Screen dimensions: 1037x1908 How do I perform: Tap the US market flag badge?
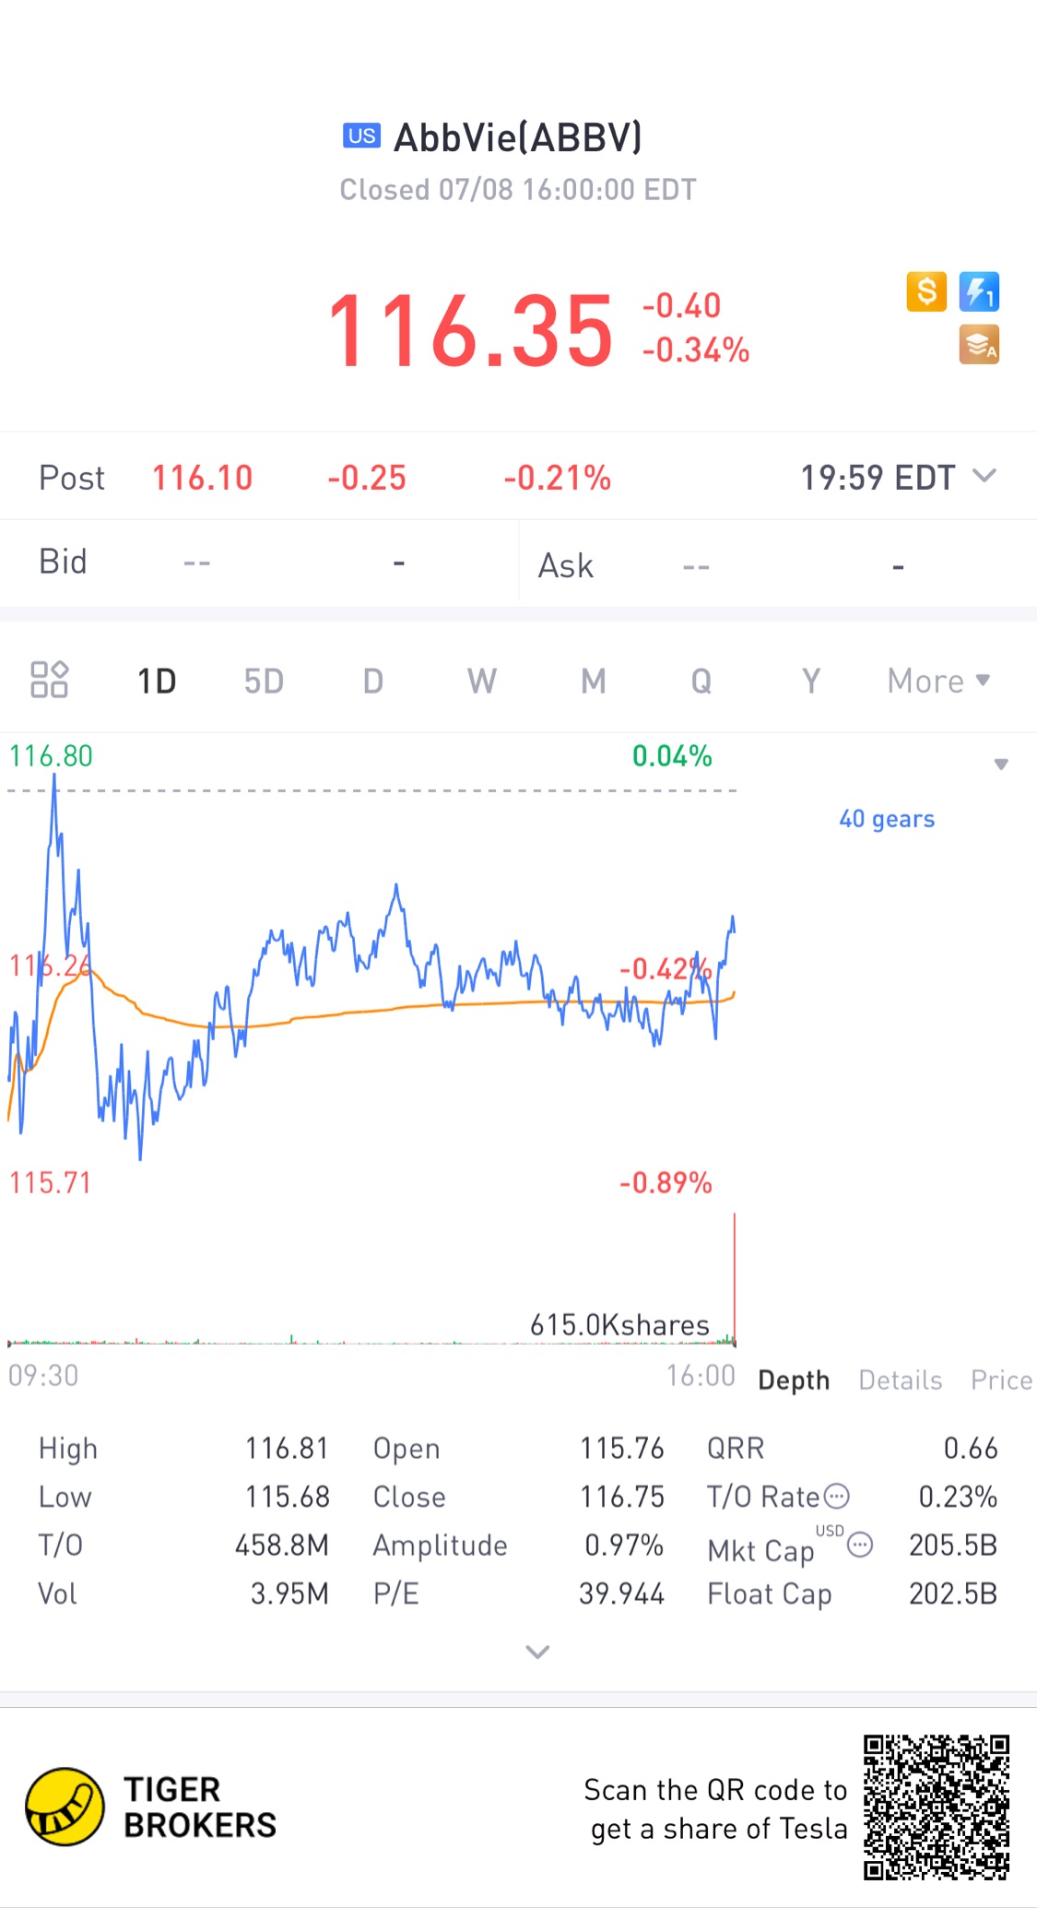click(361, 136)
